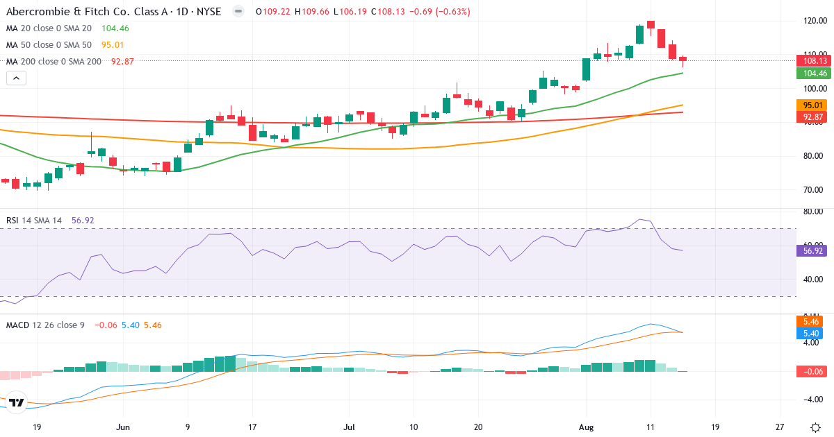
Task: Collapse the indicator legend chevron
Action: tap(17, 78)
